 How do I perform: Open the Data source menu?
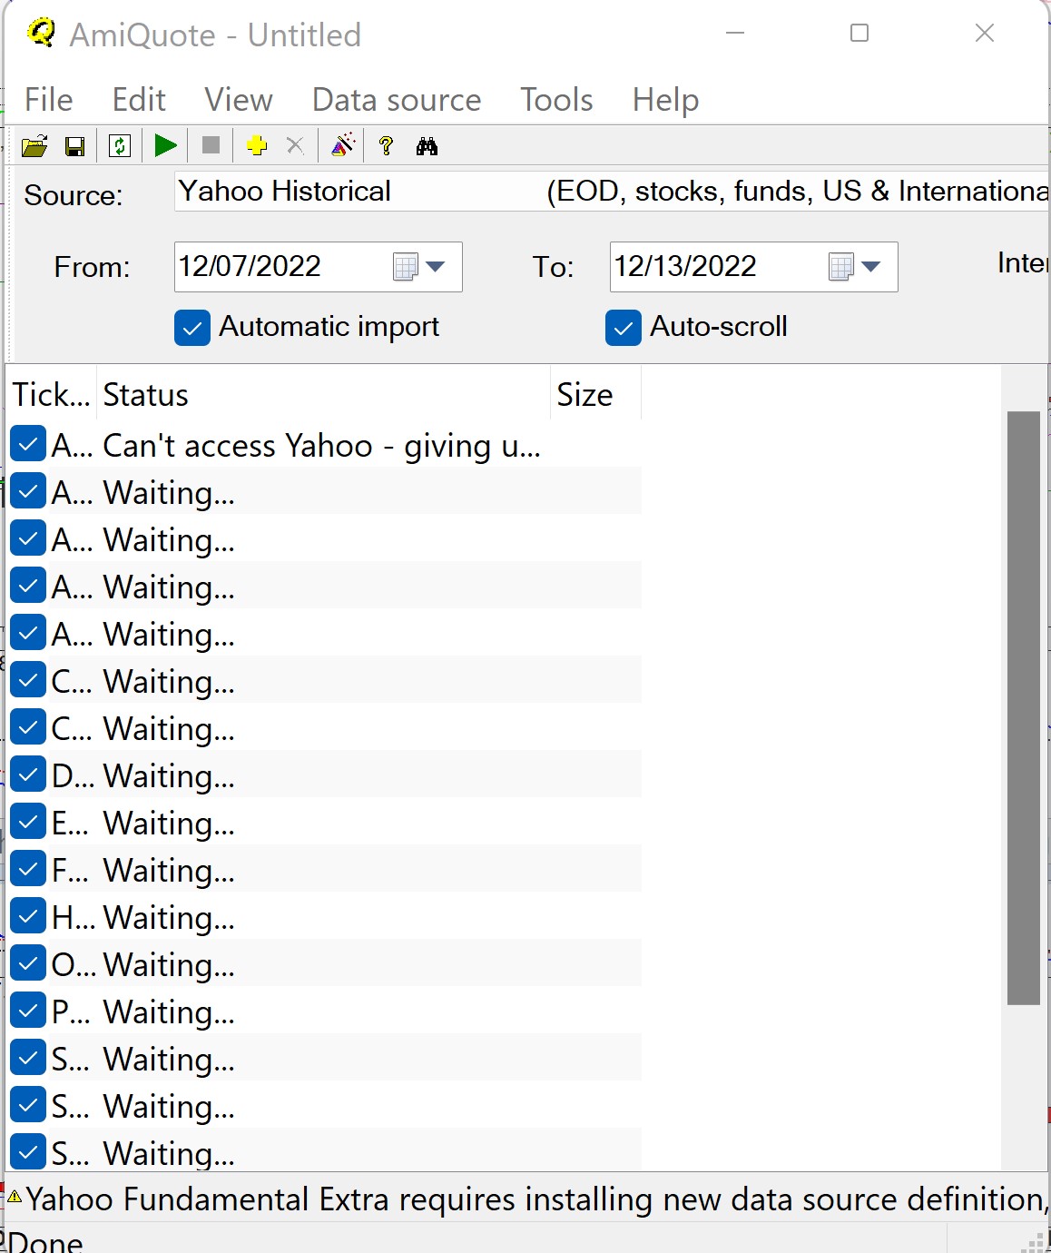(x=397, y=100)
